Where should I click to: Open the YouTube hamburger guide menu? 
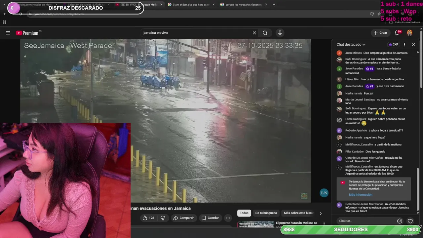[8, 33]
